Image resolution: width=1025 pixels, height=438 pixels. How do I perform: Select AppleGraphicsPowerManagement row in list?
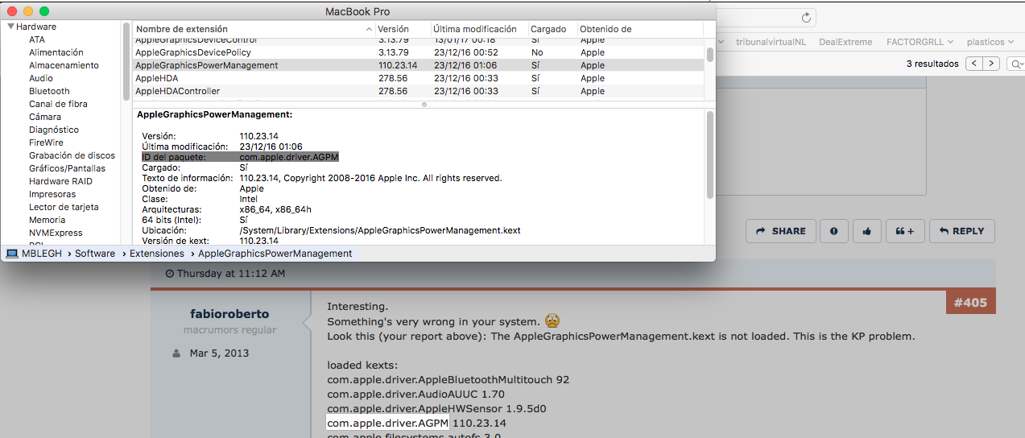point(419,65)
